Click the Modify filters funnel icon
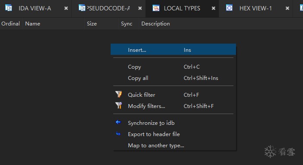Viewport: 303px width, 165px height. pyautogui.click(x=118, y=105)
